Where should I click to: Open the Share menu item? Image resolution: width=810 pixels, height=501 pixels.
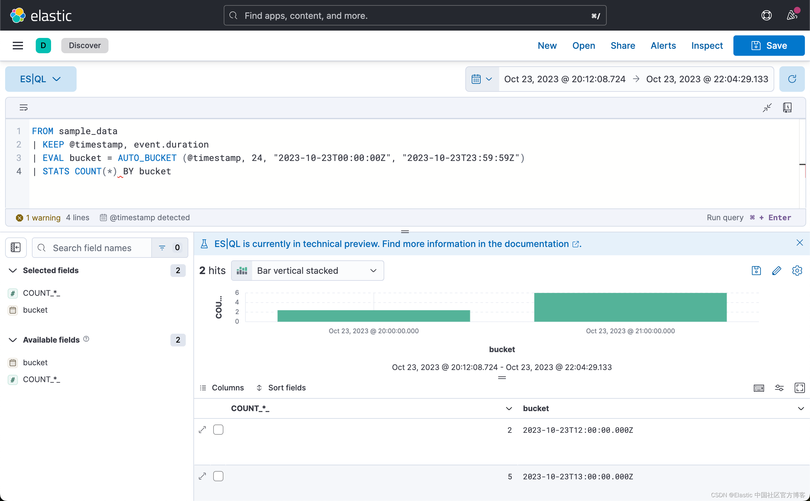tap(623, 45)
